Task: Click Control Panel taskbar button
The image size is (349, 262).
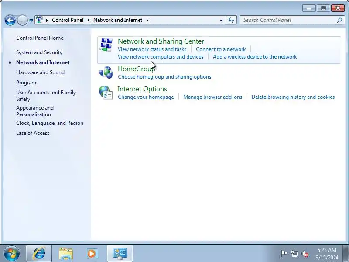Action: 120,253
